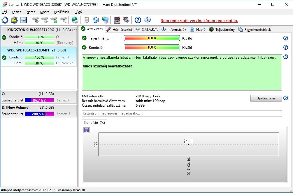The width and height of the screenshot is (293, 193).
Task: Click the globe with disk toolbar icon
Action: [75, 20]
